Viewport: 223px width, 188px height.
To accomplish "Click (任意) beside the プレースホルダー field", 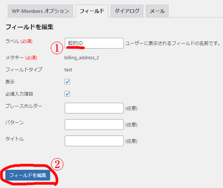I will [x=131, y=108].
